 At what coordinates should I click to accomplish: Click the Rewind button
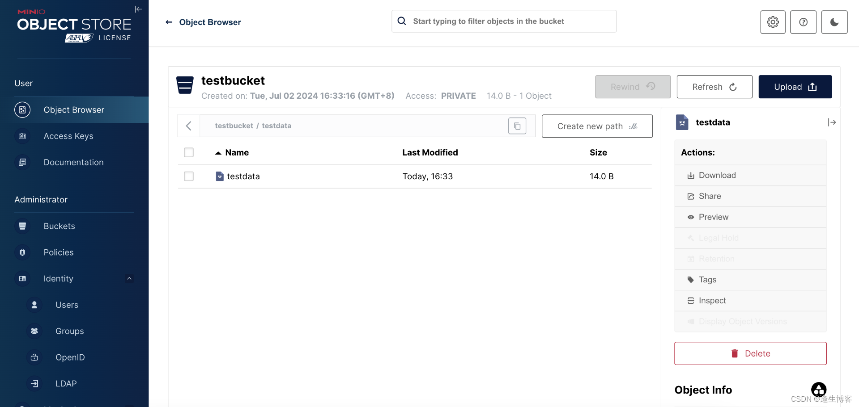(633, 87)
